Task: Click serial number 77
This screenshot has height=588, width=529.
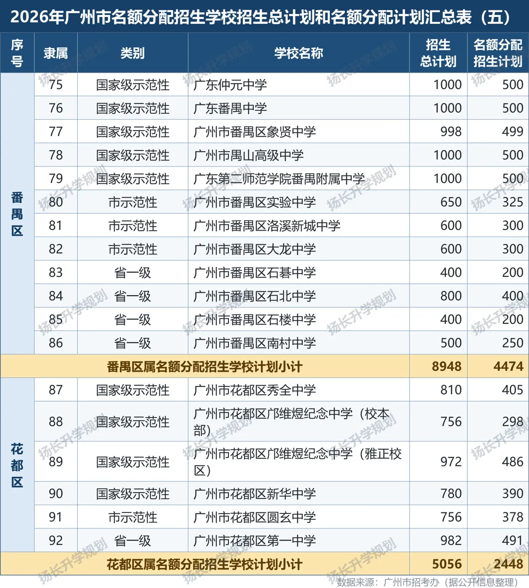Action: 56,132
